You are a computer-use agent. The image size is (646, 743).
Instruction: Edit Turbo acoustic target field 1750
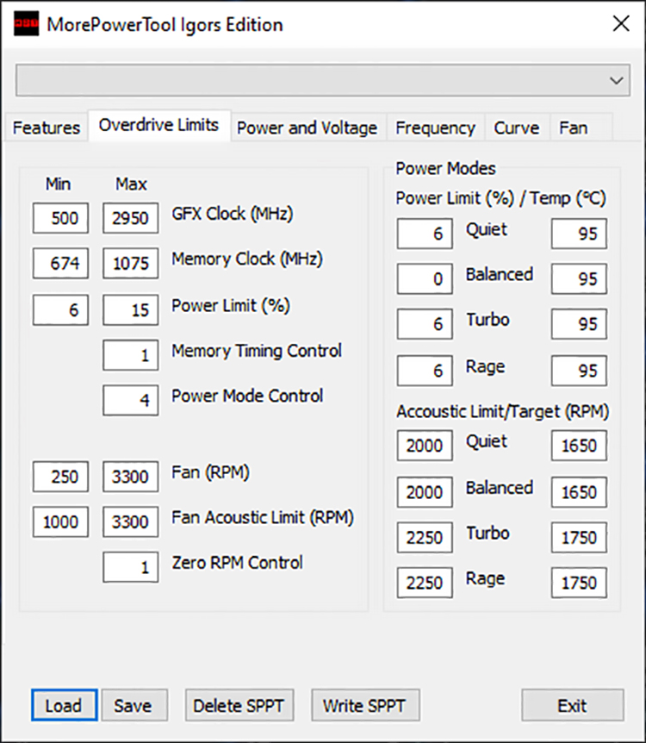pyautogui.click(x=579, y=537)
